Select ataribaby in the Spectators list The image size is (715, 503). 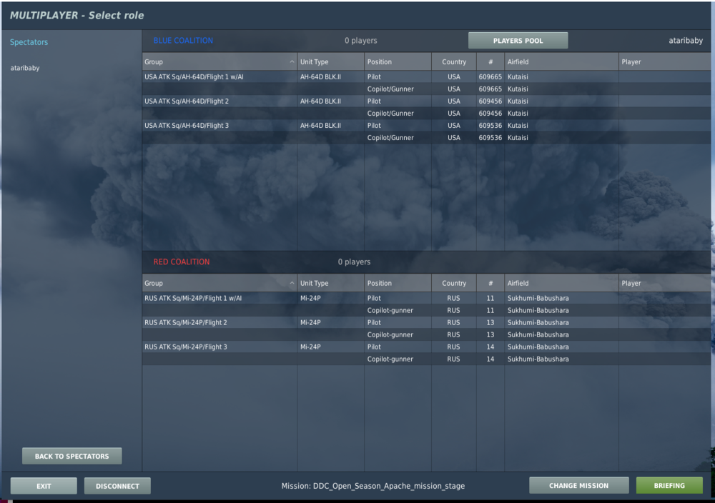(24, 68)
